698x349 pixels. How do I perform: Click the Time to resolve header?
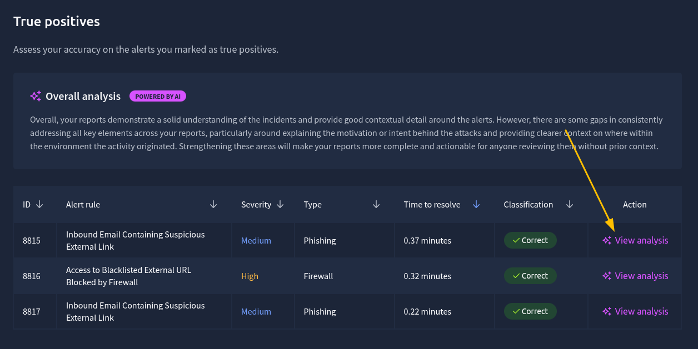(432, 205)
